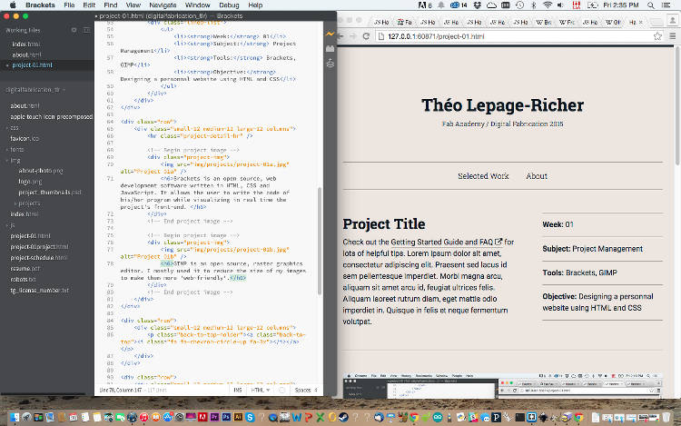Open resume.pdf in file tree
Screen dimensions: 681x426
click(25, 268)
